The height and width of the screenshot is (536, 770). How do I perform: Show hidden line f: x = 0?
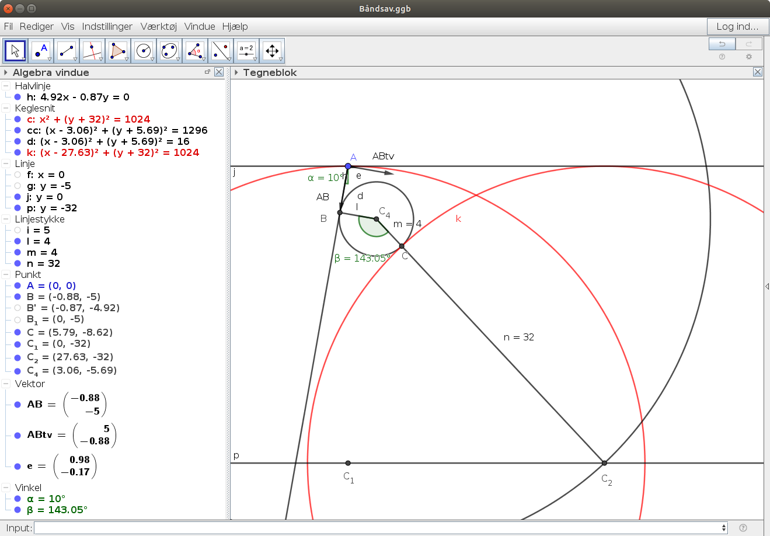tap(18, 175)
